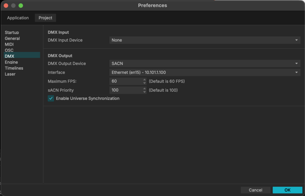The width and height of the screenshot is (305, 196).
Task: Select OSC in the sidebar list
Action: tap(9, 50)
